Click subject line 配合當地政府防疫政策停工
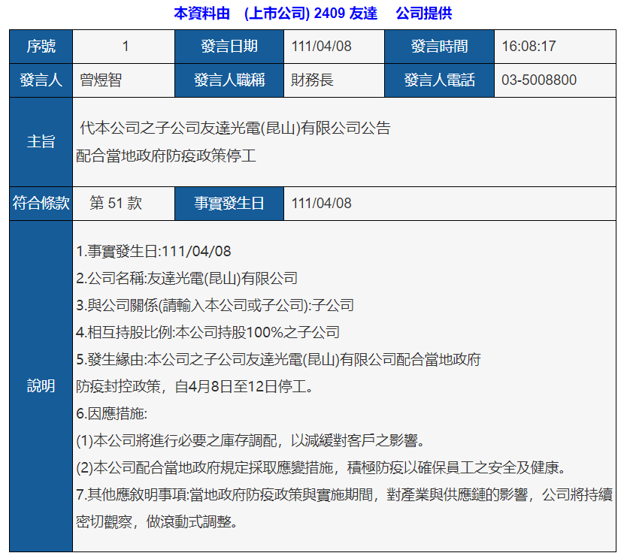Viewport: 627px width, 556px height. pyautogui.click(x=166, y=156)
